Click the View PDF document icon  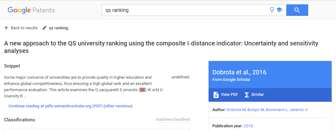216,95
